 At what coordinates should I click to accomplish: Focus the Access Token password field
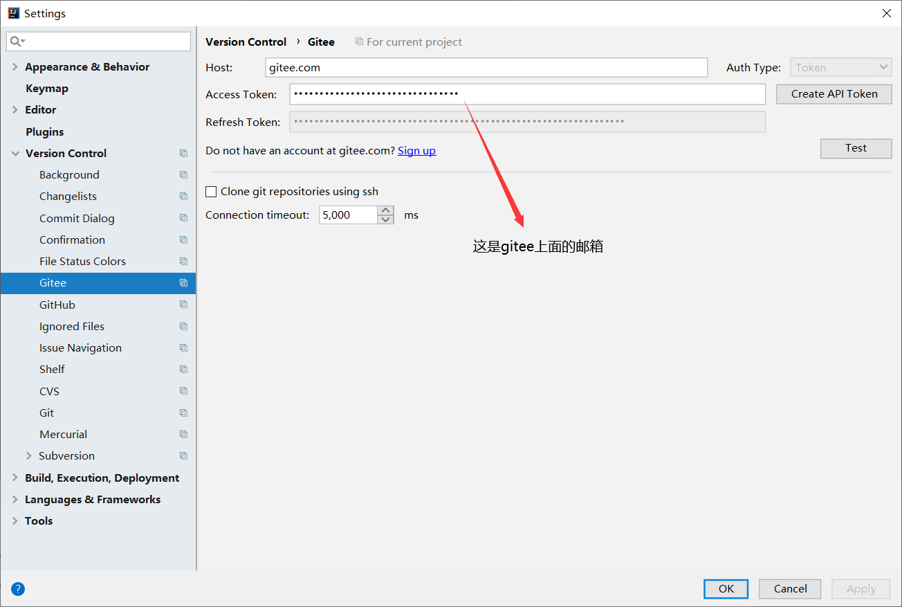528,94
